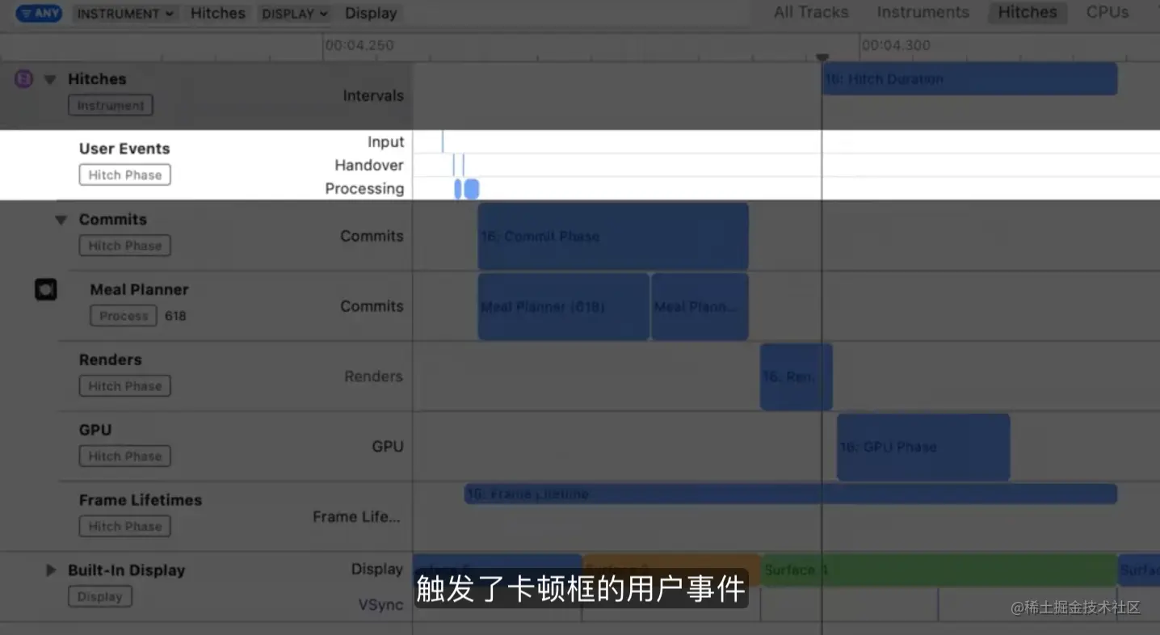Click the Hitch Phase tag under User Events
Screen dimensions: 1160x635
click(x=125, y=175)
